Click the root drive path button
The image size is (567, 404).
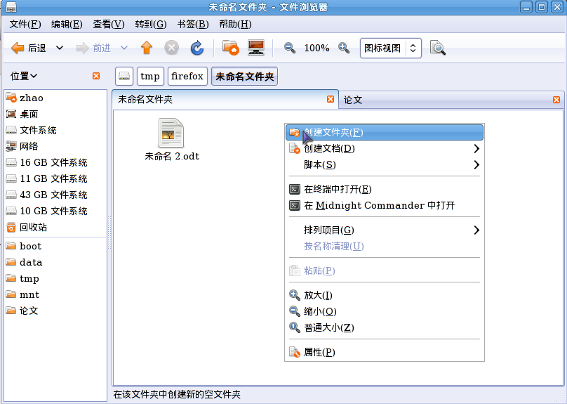[124, 77]
